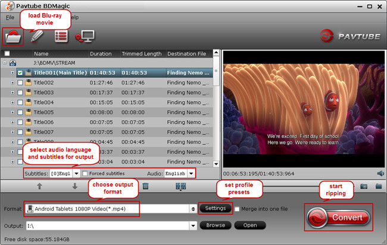
Task: Click the folder icon of Title003 row
Action: tap(29, 92)
